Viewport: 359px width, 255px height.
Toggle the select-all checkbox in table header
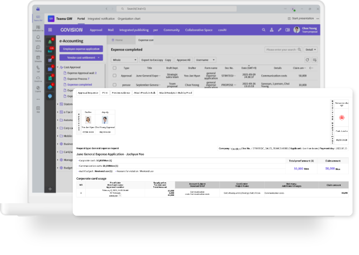tap(114, 68)
